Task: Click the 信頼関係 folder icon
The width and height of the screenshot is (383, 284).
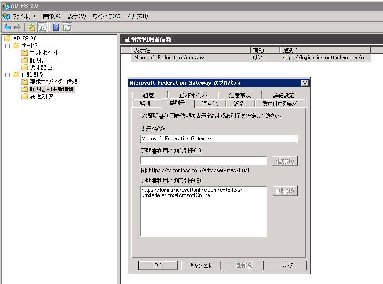Action: coord(16,74)
